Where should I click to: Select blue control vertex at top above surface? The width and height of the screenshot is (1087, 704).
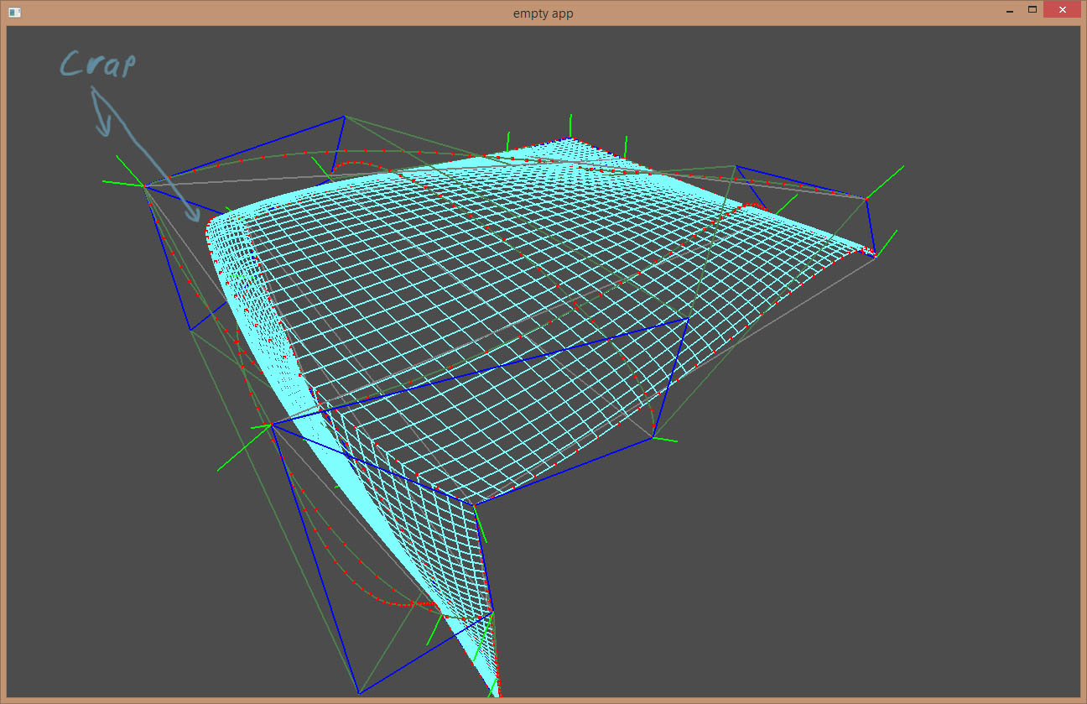pos(343,117)
